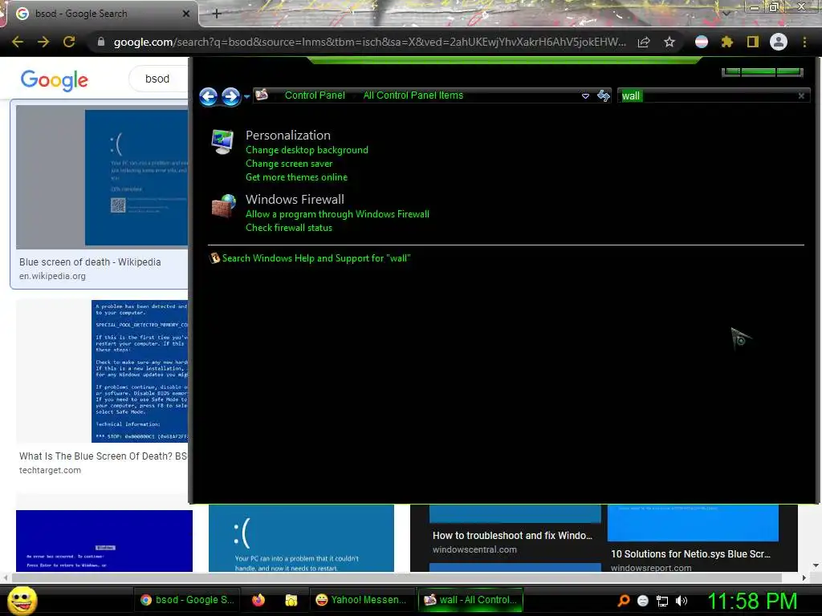
Task: Open sad-face 'Your PC ran into a problem' thumbnail
Action: tap(301, 538)
